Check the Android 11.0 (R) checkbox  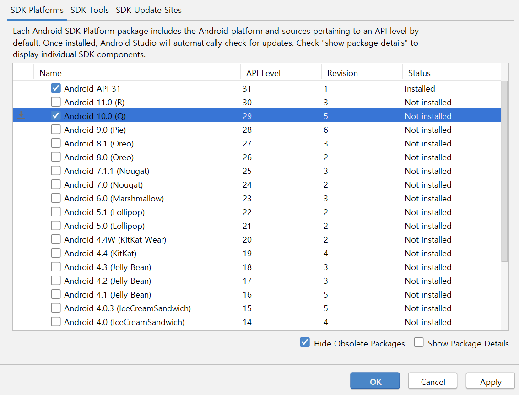56,102
